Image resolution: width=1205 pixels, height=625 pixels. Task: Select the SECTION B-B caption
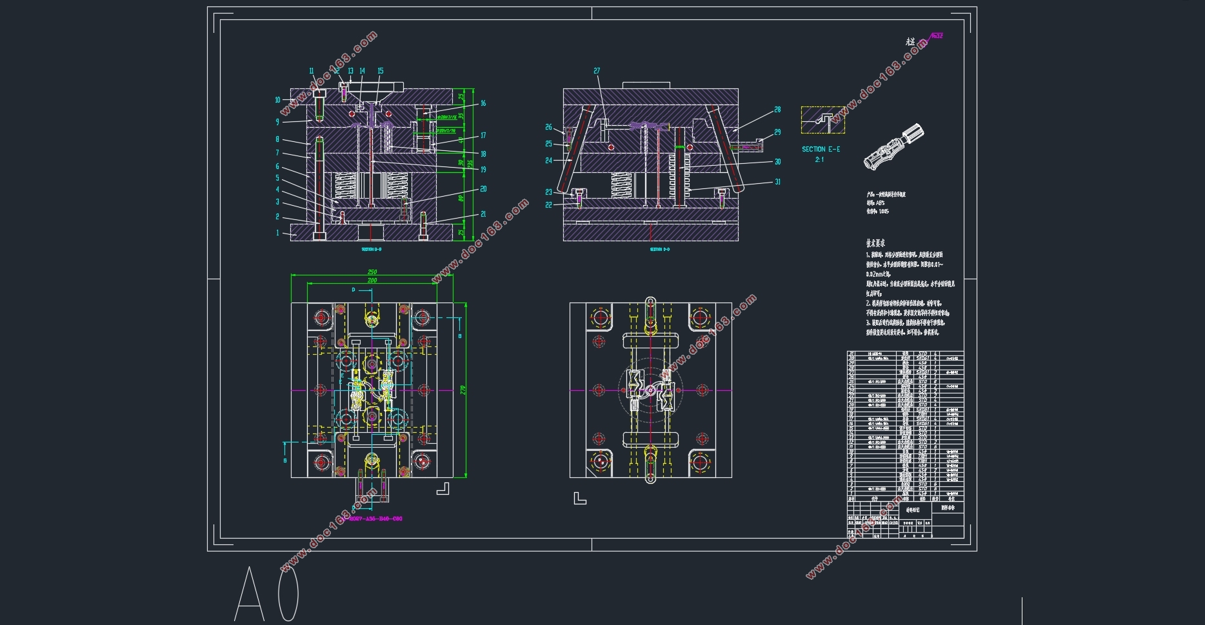372,249
